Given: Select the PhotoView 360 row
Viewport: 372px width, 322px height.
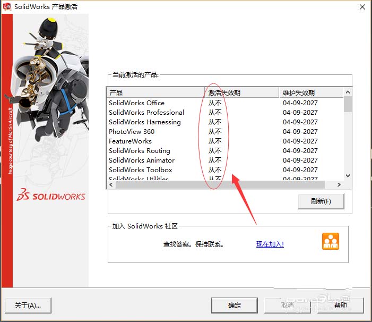Looking at the screenshot, I should coord(225,132).
